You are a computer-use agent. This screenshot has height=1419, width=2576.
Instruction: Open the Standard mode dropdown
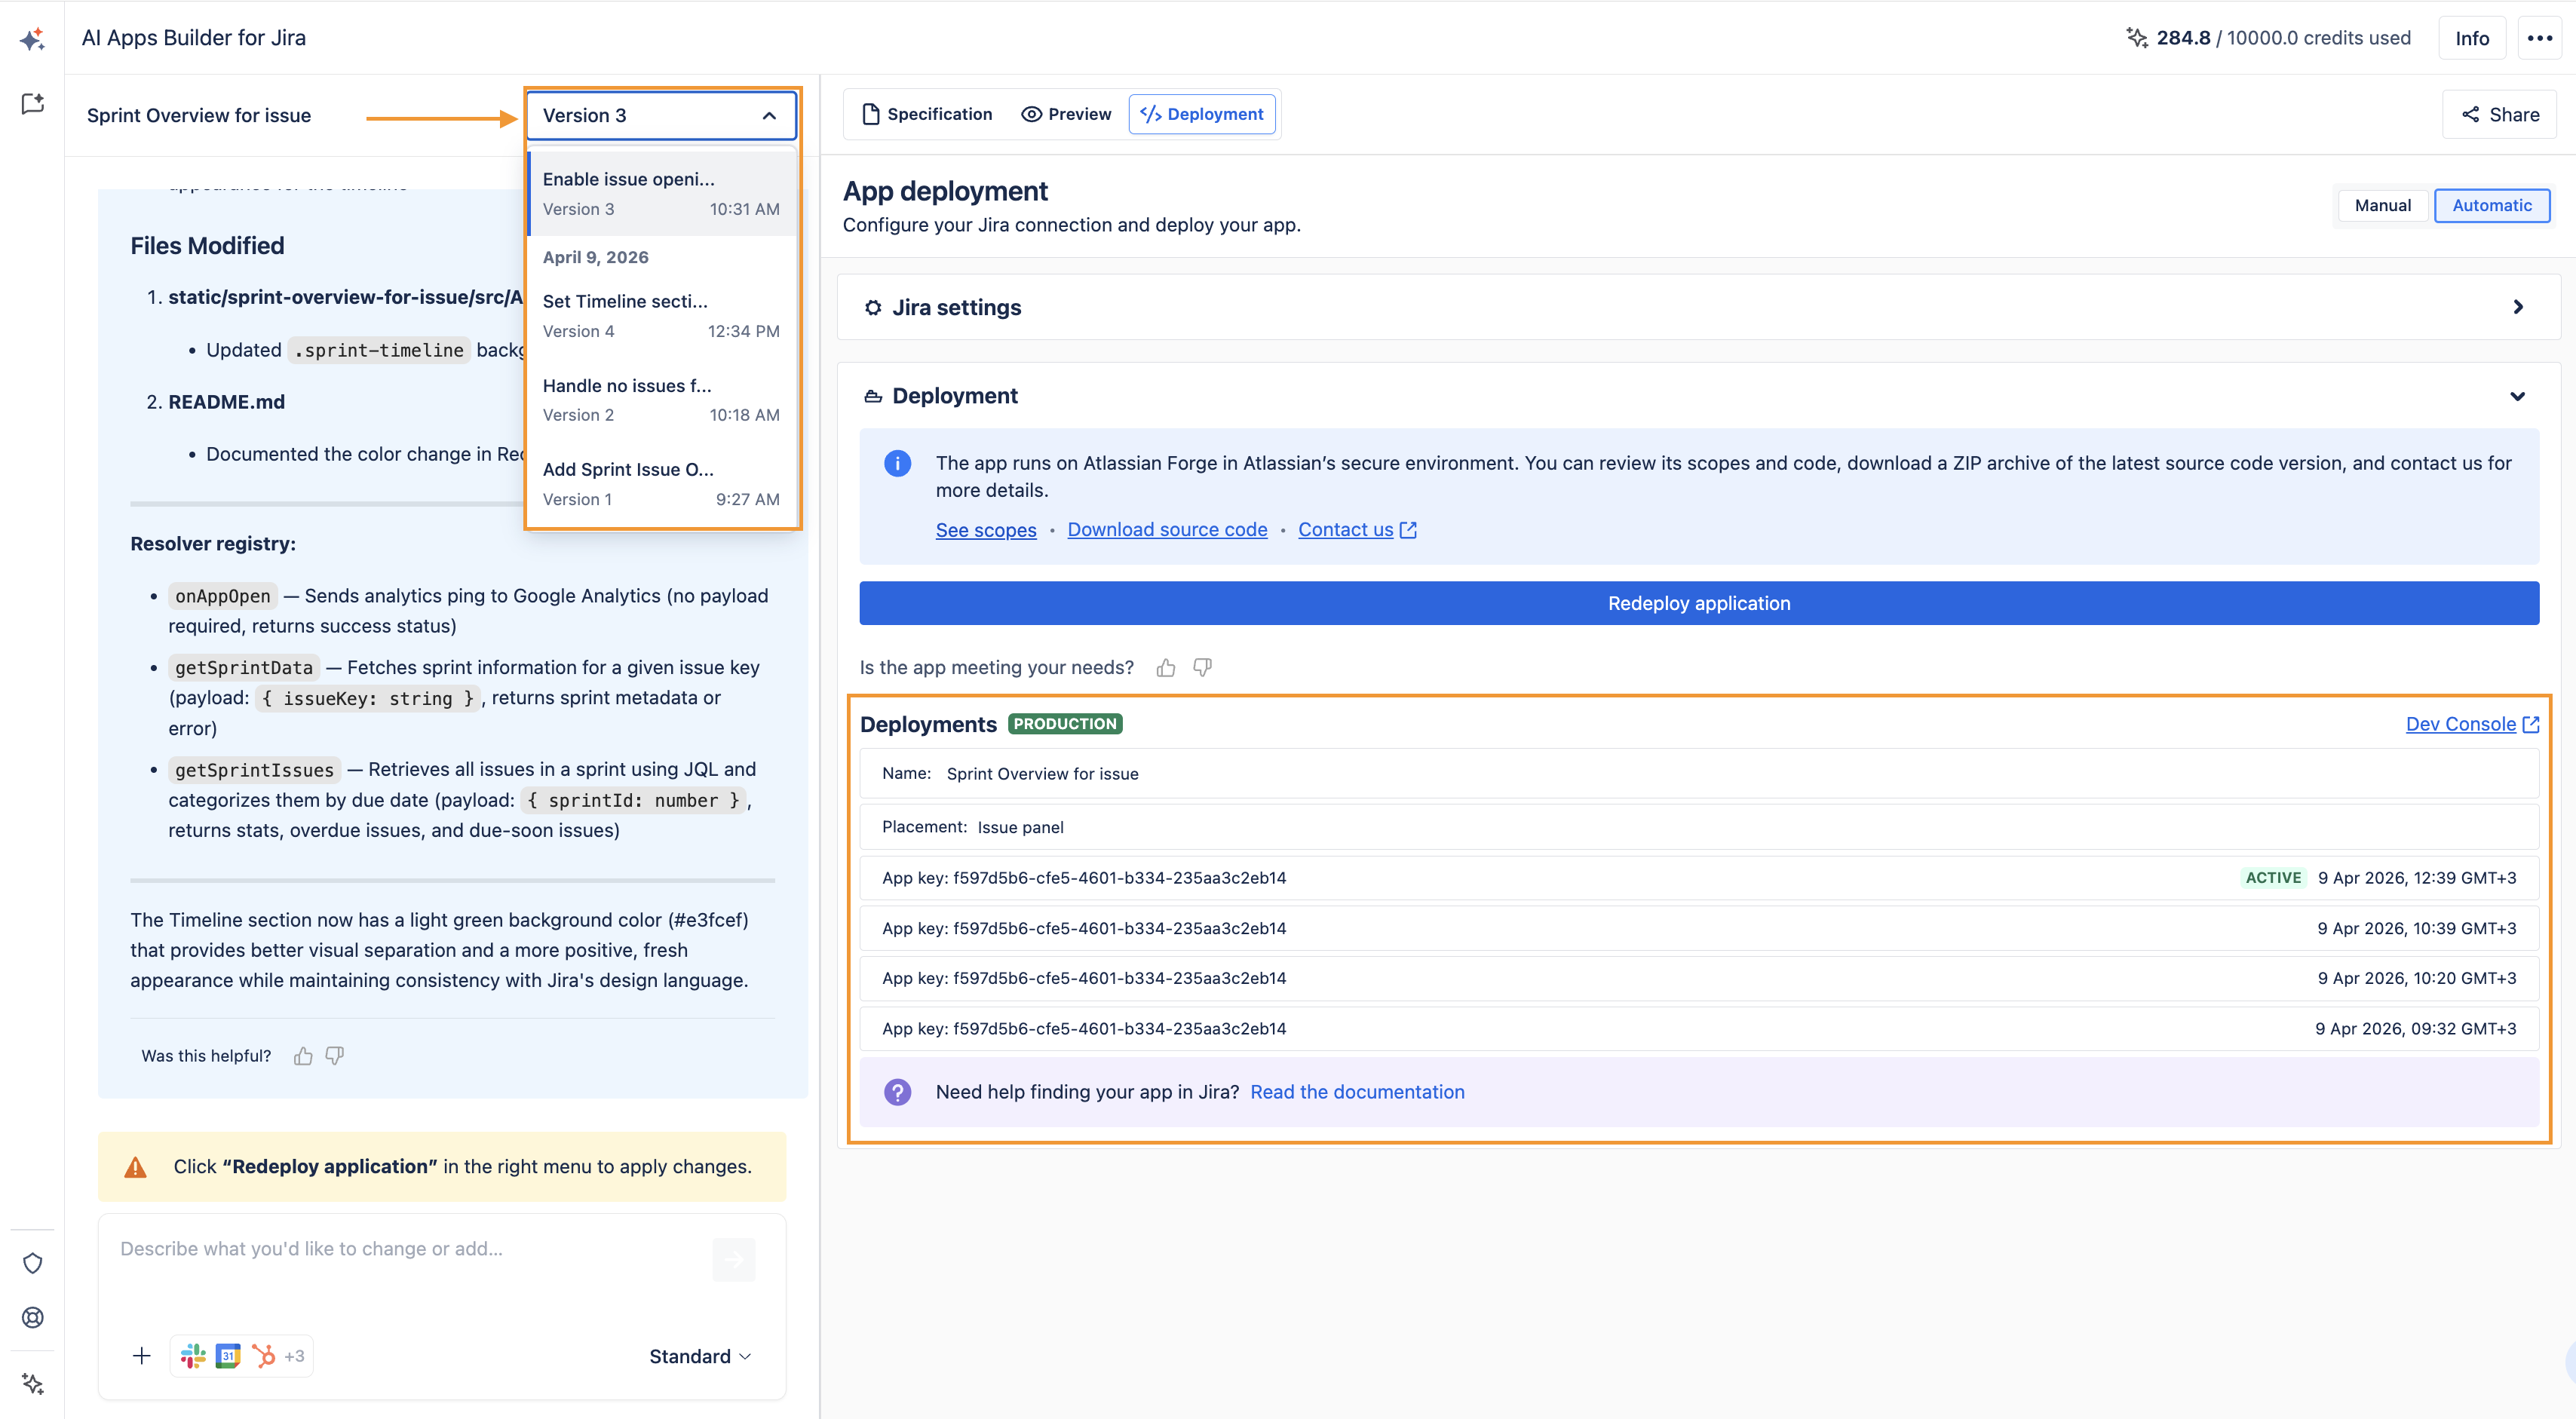[700, 1357]
